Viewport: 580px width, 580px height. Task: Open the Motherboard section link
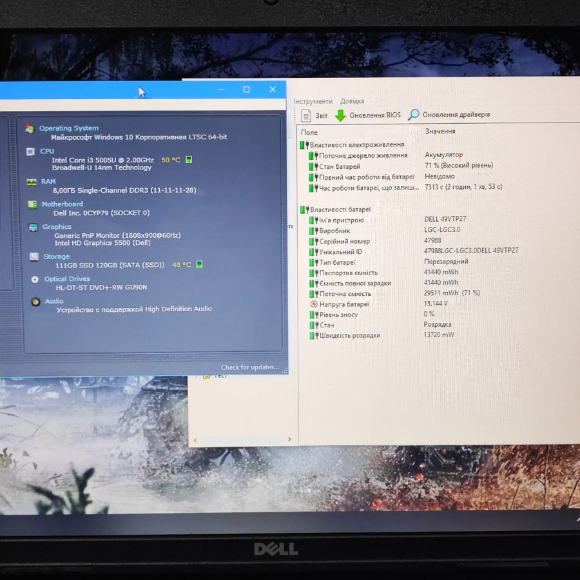tap(63, 204)
